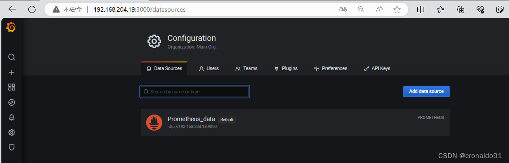Click the browser address bar URL

click(139, 10)
